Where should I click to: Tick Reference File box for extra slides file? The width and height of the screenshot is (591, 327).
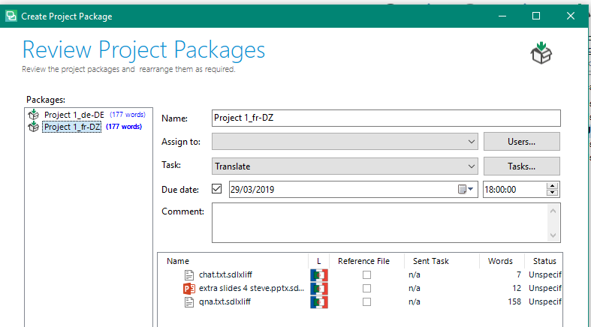point(366,288)
